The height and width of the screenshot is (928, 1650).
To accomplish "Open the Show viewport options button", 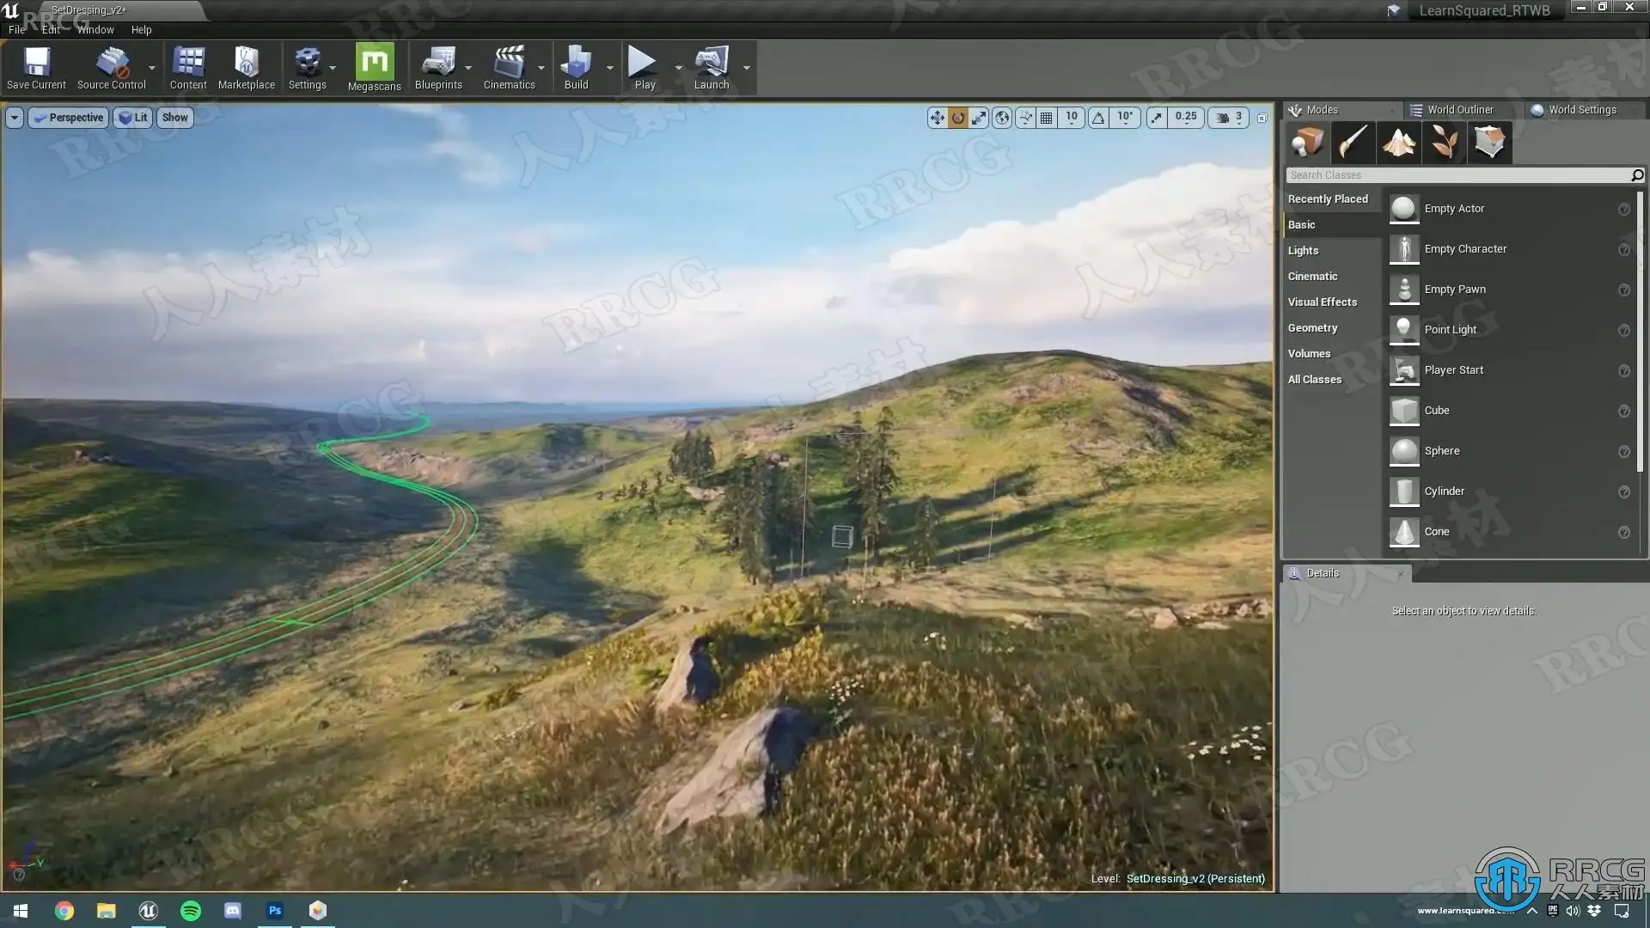I will [174, 118].
